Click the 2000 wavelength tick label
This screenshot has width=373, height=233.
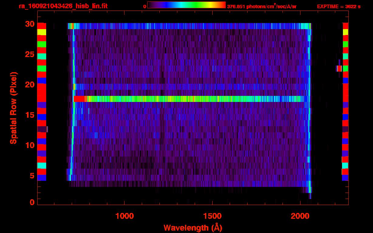click(x=300, y=216)
